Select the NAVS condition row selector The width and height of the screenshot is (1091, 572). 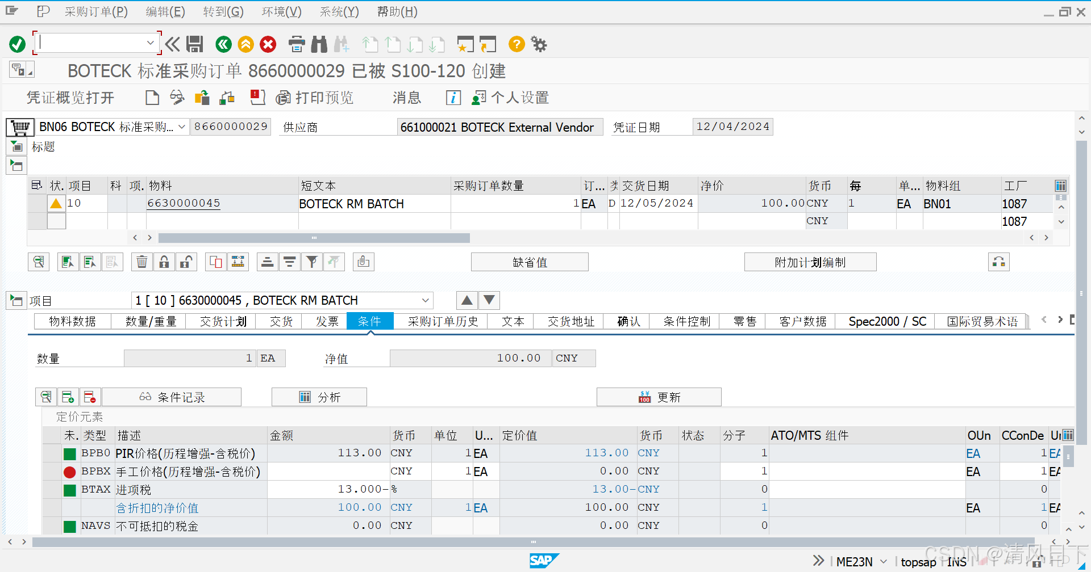pyautogui.click(x=52, y=526)
